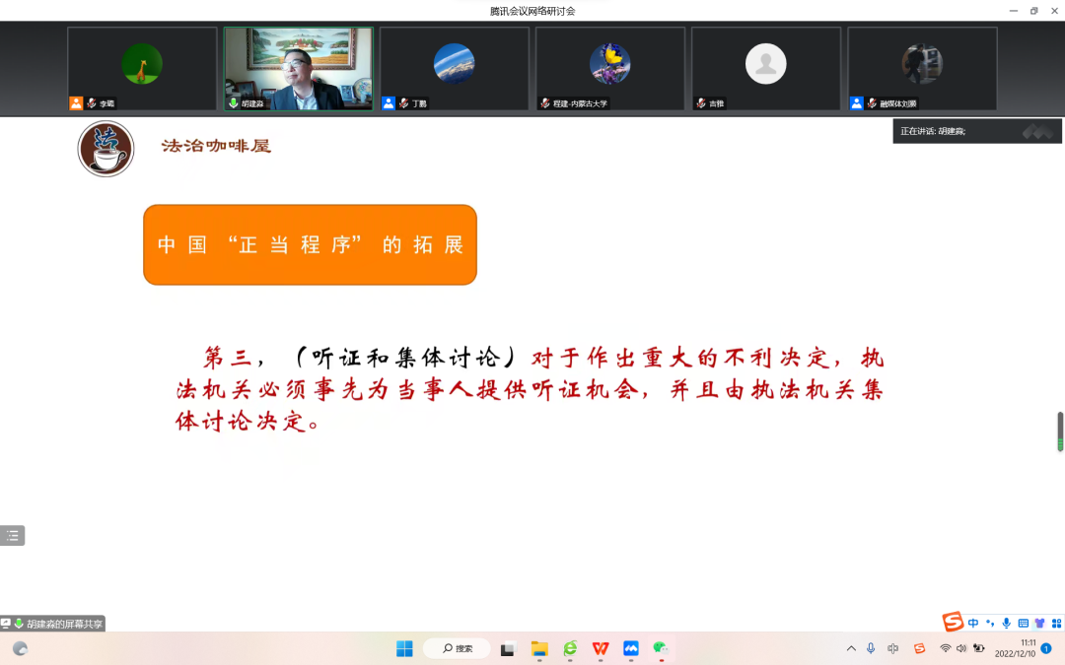Click the Sogou input method tray icon
This screenshot has width=1065, height=665.
[919, 648]
